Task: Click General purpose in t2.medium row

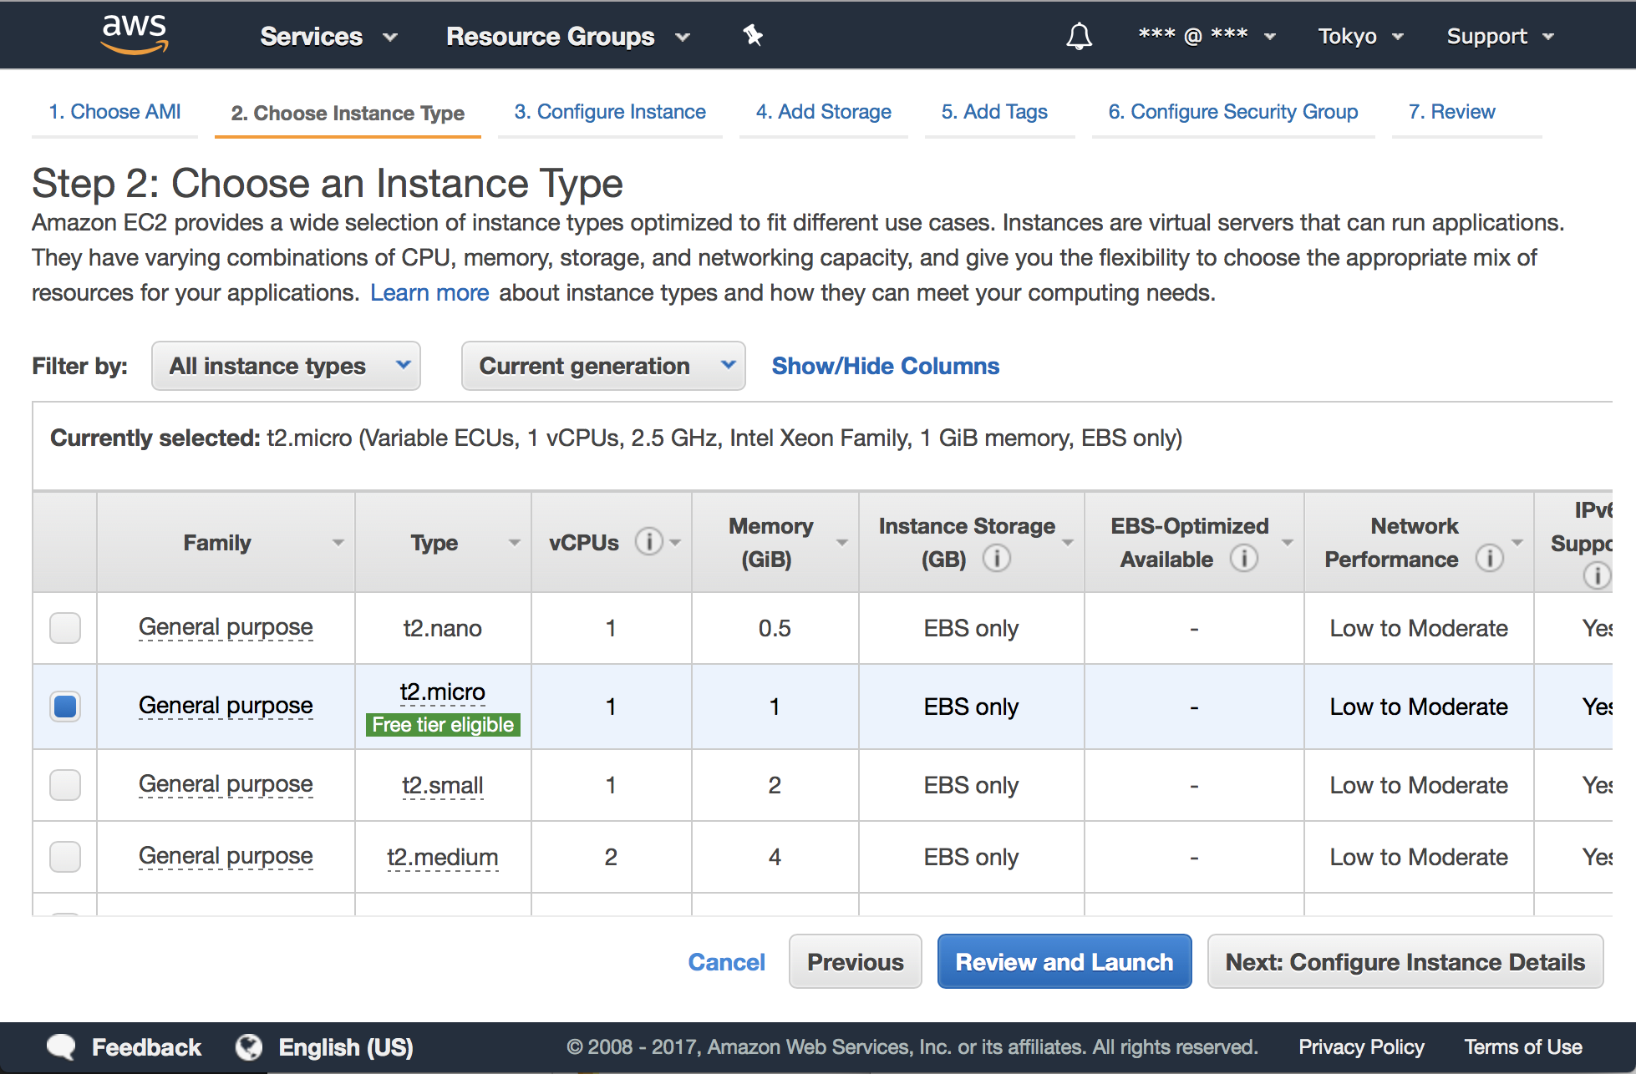Action: [x=226, y=856]
